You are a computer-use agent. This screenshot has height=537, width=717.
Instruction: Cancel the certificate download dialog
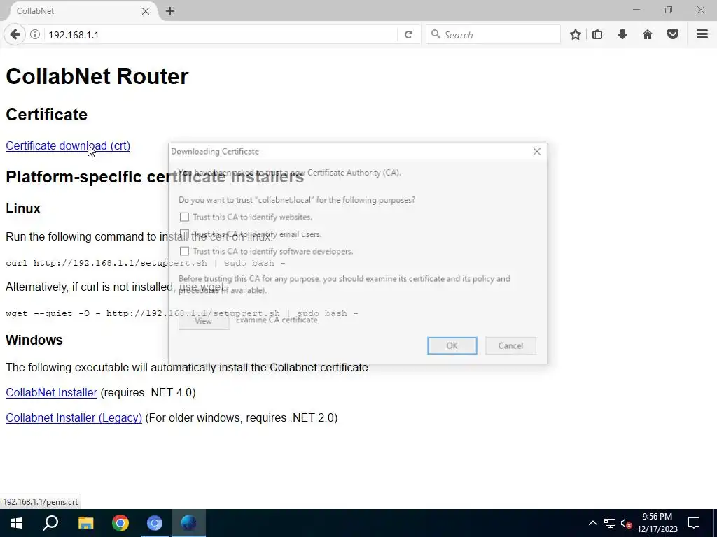[x=510, y=345]
